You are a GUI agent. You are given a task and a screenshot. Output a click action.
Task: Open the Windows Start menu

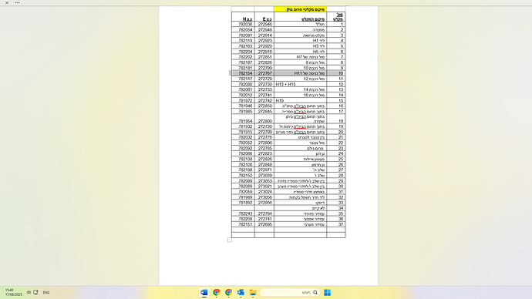(x=328, y=293)
